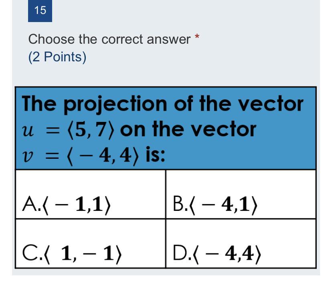The height and width of the screenshot is (283, 332).
Task: Select answer cell B ⟨−4,1⟩
Action: (241, 195)
